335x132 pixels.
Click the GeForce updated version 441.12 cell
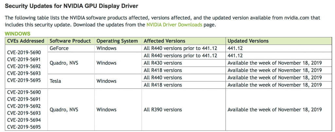pyautogui.click(x=279, y=48)
